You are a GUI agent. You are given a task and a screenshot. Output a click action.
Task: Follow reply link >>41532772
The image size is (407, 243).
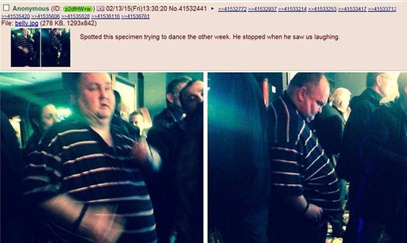[232, 9]
